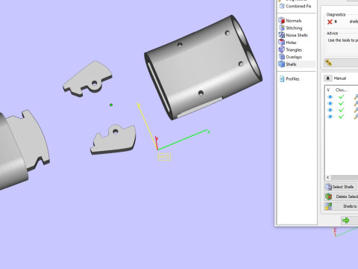Click the small green point in viewport

(111, 105)
